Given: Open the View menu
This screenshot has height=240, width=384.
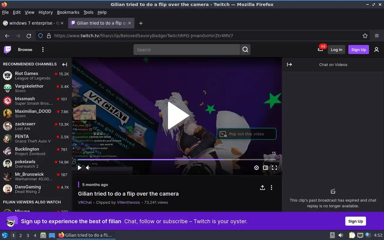Looking at the screenshot, I should coord(29,12).
